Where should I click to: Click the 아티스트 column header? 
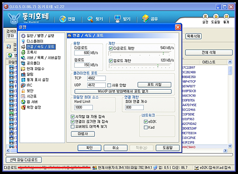pos(209,62)
